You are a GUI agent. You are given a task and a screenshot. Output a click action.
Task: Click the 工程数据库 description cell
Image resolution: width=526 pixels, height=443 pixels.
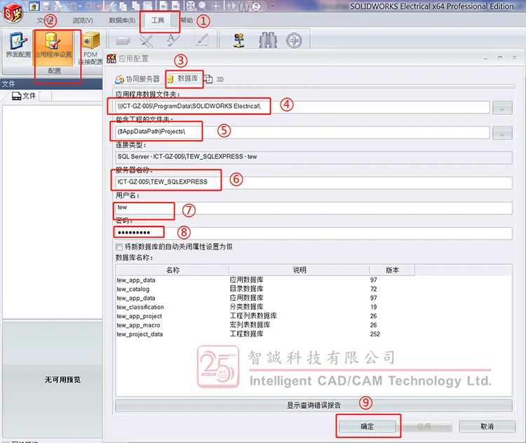click(x=247, y=334)
